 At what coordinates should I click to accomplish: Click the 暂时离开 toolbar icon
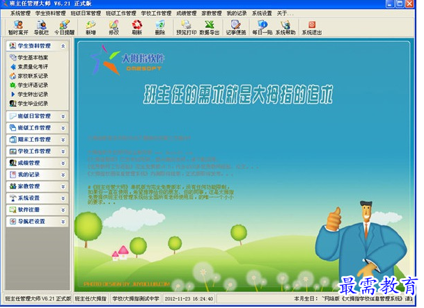click(x=18, y=28)
